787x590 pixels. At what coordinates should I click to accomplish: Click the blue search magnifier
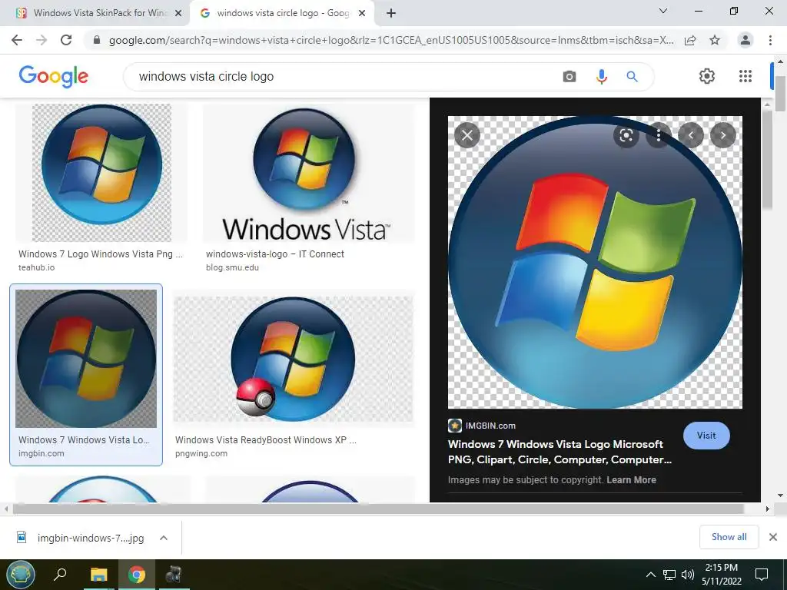pos(632,77)
